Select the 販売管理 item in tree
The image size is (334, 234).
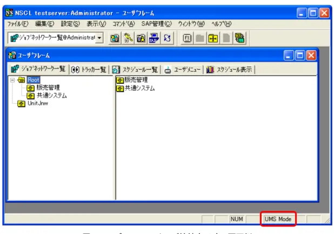coord(48,88)
